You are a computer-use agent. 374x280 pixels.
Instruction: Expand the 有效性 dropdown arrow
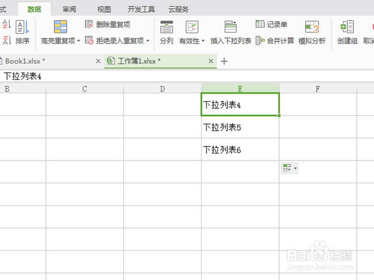203,41
